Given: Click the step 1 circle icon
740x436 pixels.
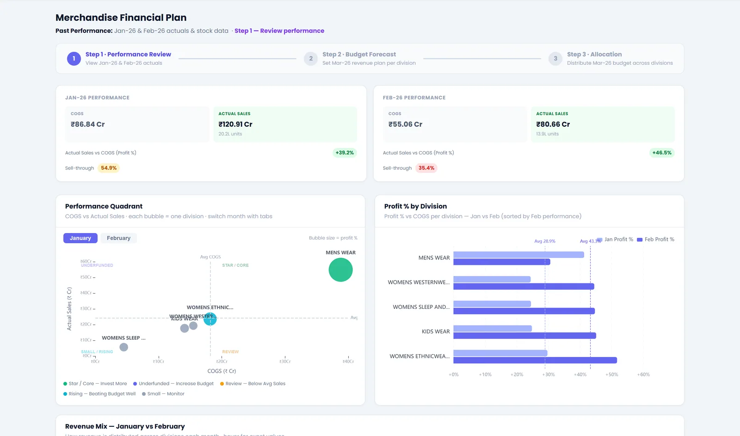Looking at the screenshot, I should pyautogui.click(x=74, y=59).
